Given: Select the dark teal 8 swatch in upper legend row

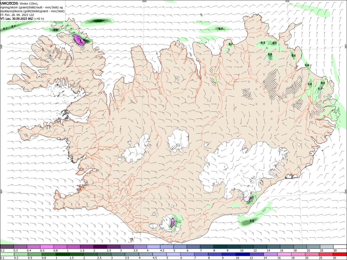Looking at the screenshot, I should (220, 247).
